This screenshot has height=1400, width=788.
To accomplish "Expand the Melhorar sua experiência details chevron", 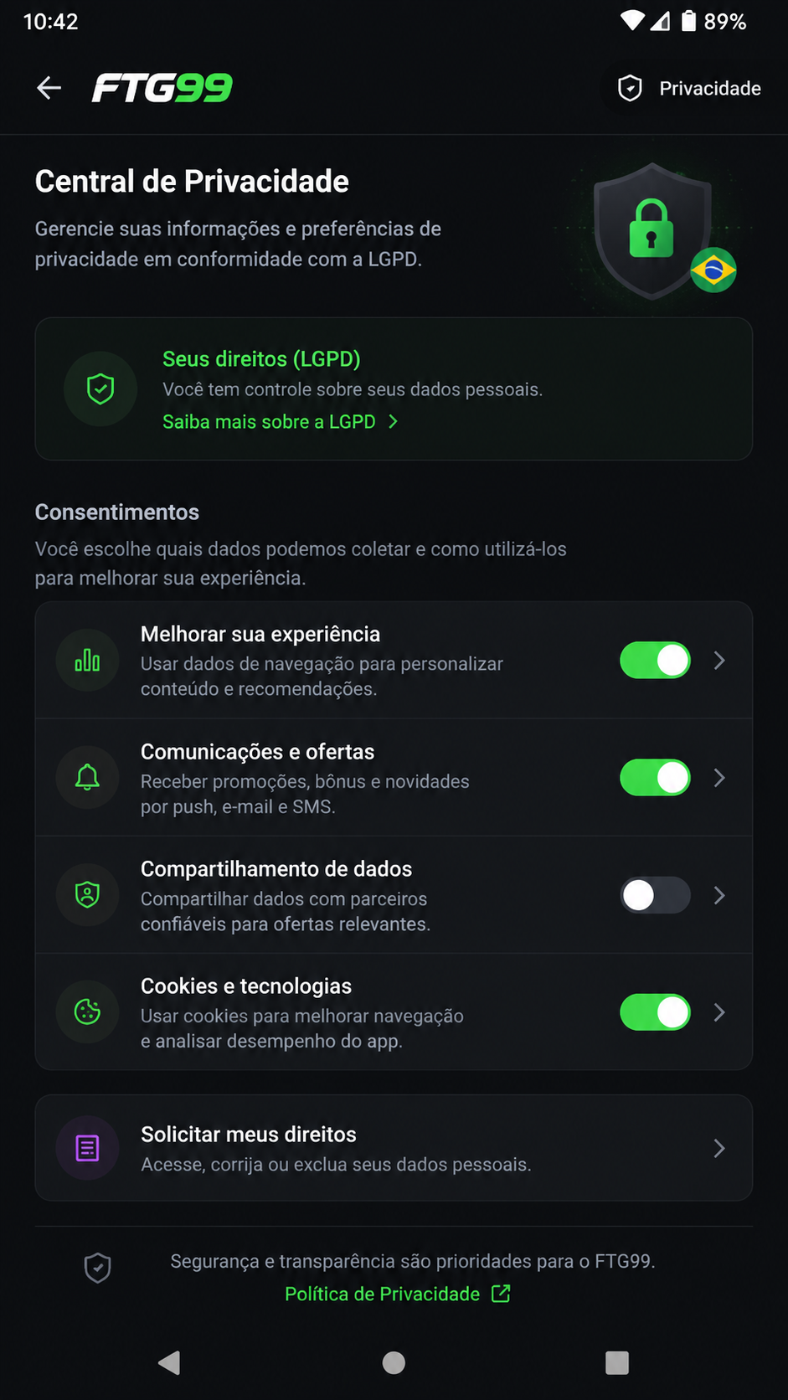I will point(719,661).
